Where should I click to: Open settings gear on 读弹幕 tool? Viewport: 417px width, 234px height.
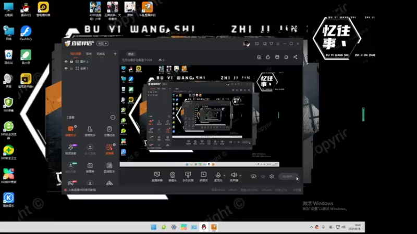pyautogui.click(x=114, y=145)
